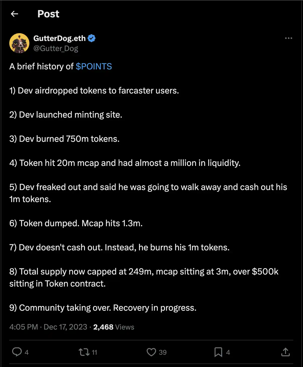Click the Post header title
The image size is (303, 367).
(48, 14)
